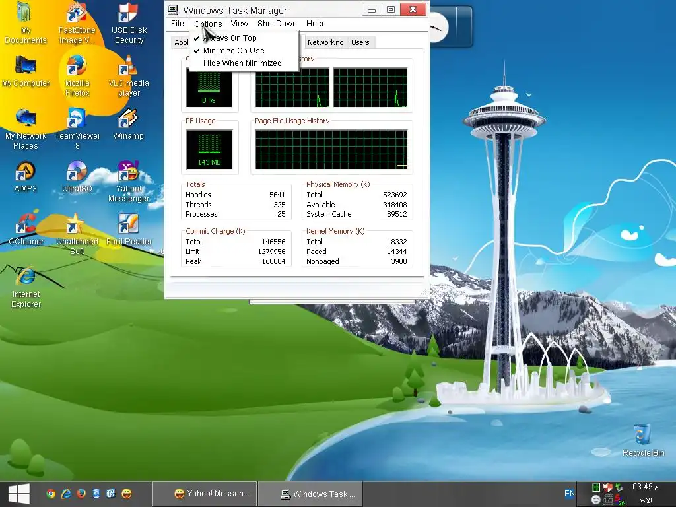Open the Shut Down menu
This screenshot has height=507, width=676.
277,24
